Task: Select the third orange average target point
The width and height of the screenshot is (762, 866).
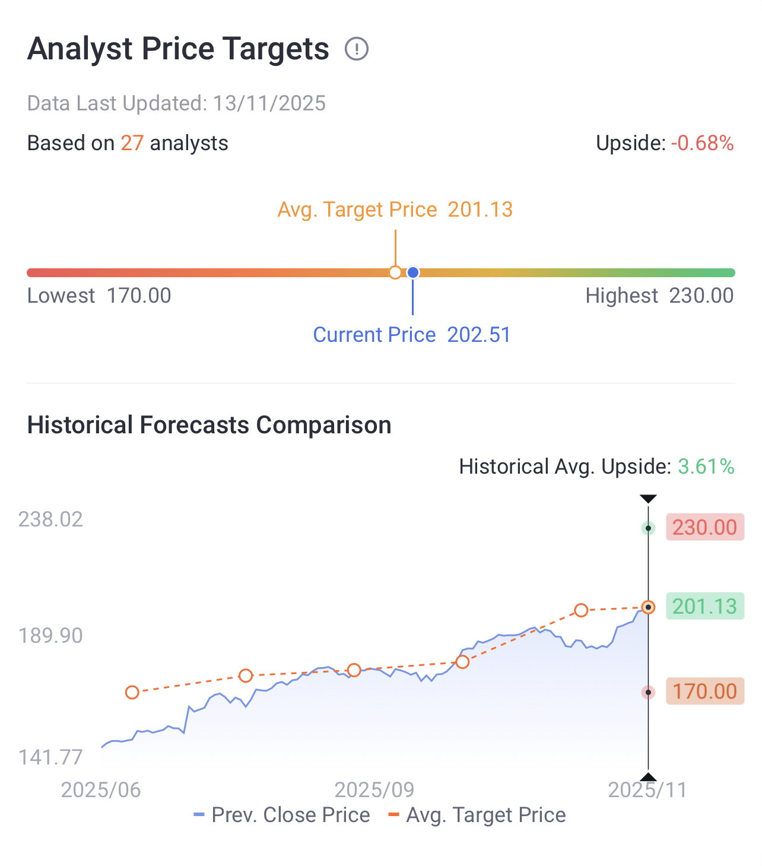Action: [x=354, y=670]
